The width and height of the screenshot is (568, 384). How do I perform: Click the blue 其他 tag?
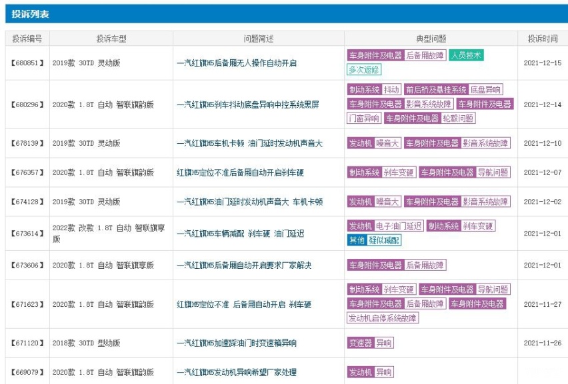point(357,240)
